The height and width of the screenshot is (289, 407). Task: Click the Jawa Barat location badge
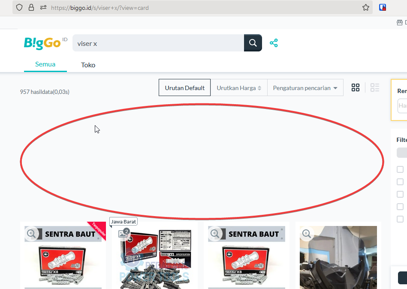pyautogui.click(x=123, y=221)
